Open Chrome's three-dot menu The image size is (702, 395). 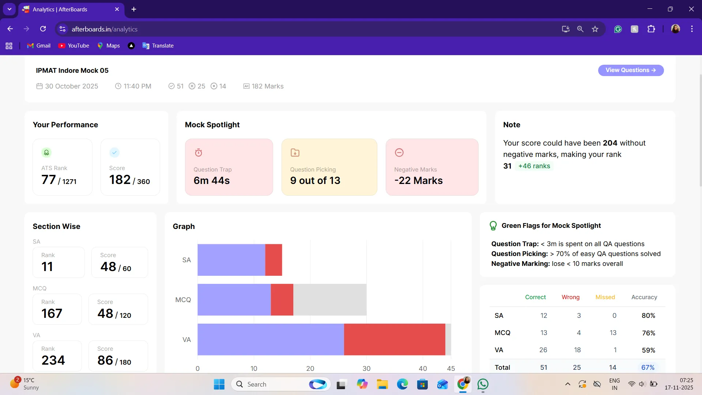692,29
